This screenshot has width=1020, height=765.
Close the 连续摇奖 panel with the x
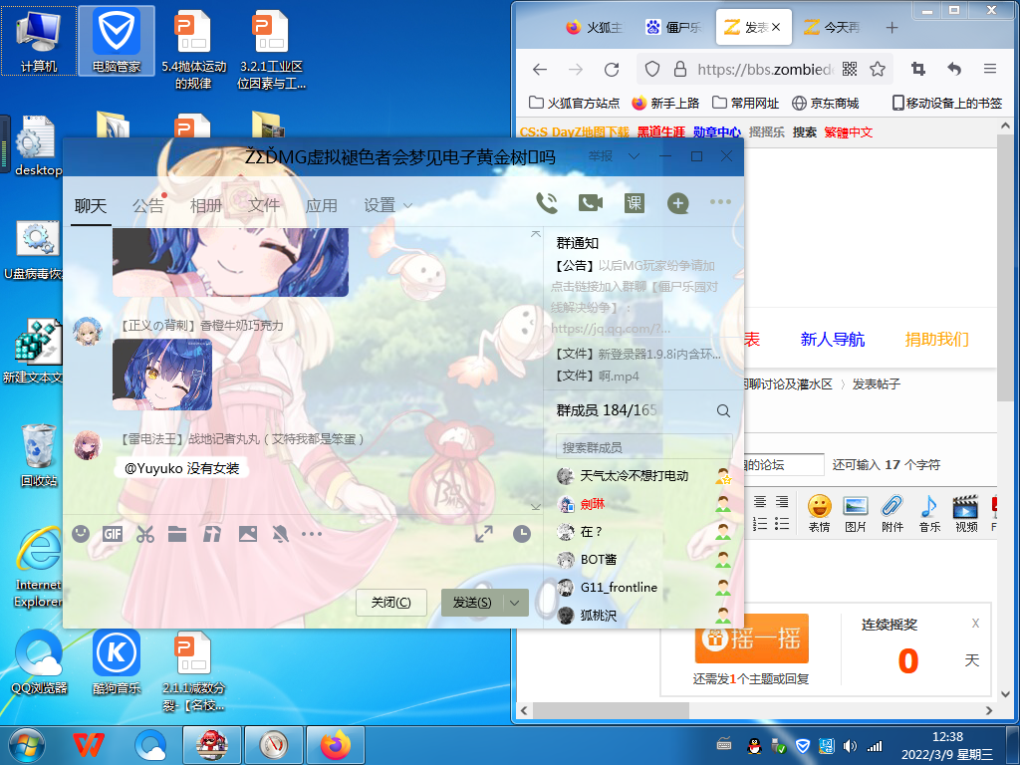[975, 624]
